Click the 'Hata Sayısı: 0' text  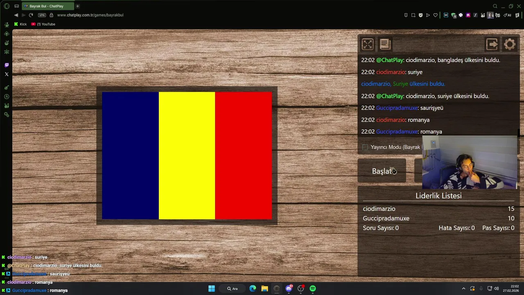[456, 228]
